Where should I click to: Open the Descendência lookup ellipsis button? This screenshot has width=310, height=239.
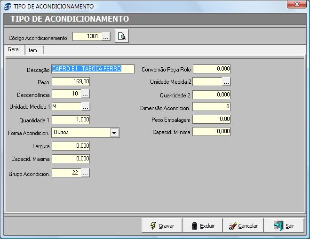pyautogui.click(x=85, y=94)
